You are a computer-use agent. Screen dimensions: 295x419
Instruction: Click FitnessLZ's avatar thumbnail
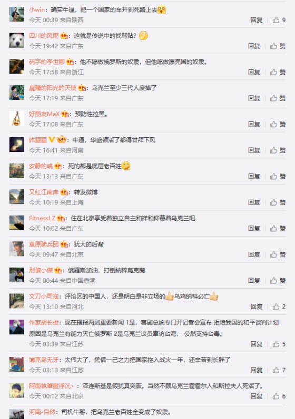pos(17,223)
